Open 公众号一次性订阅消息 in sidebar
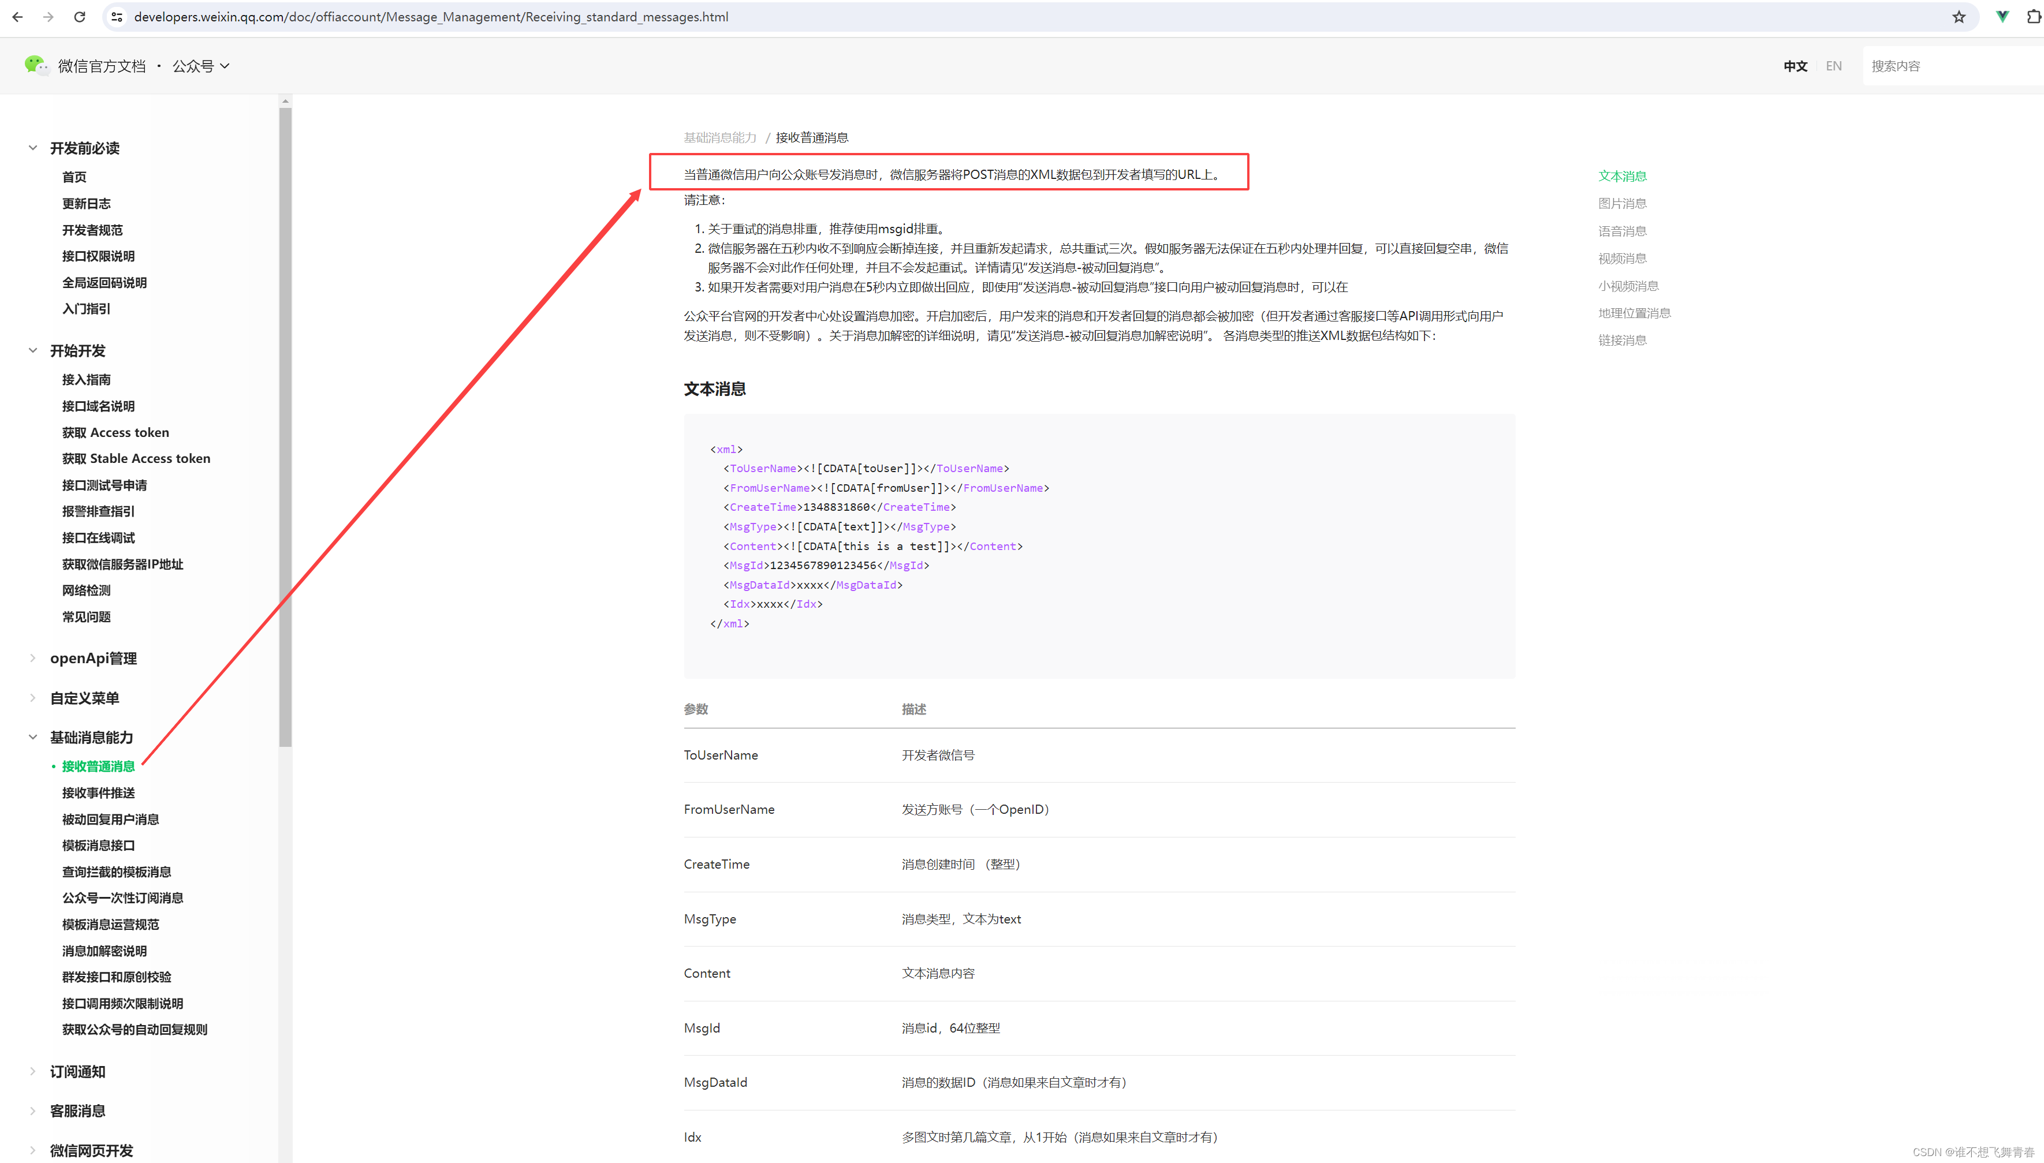 pos(123,898)
